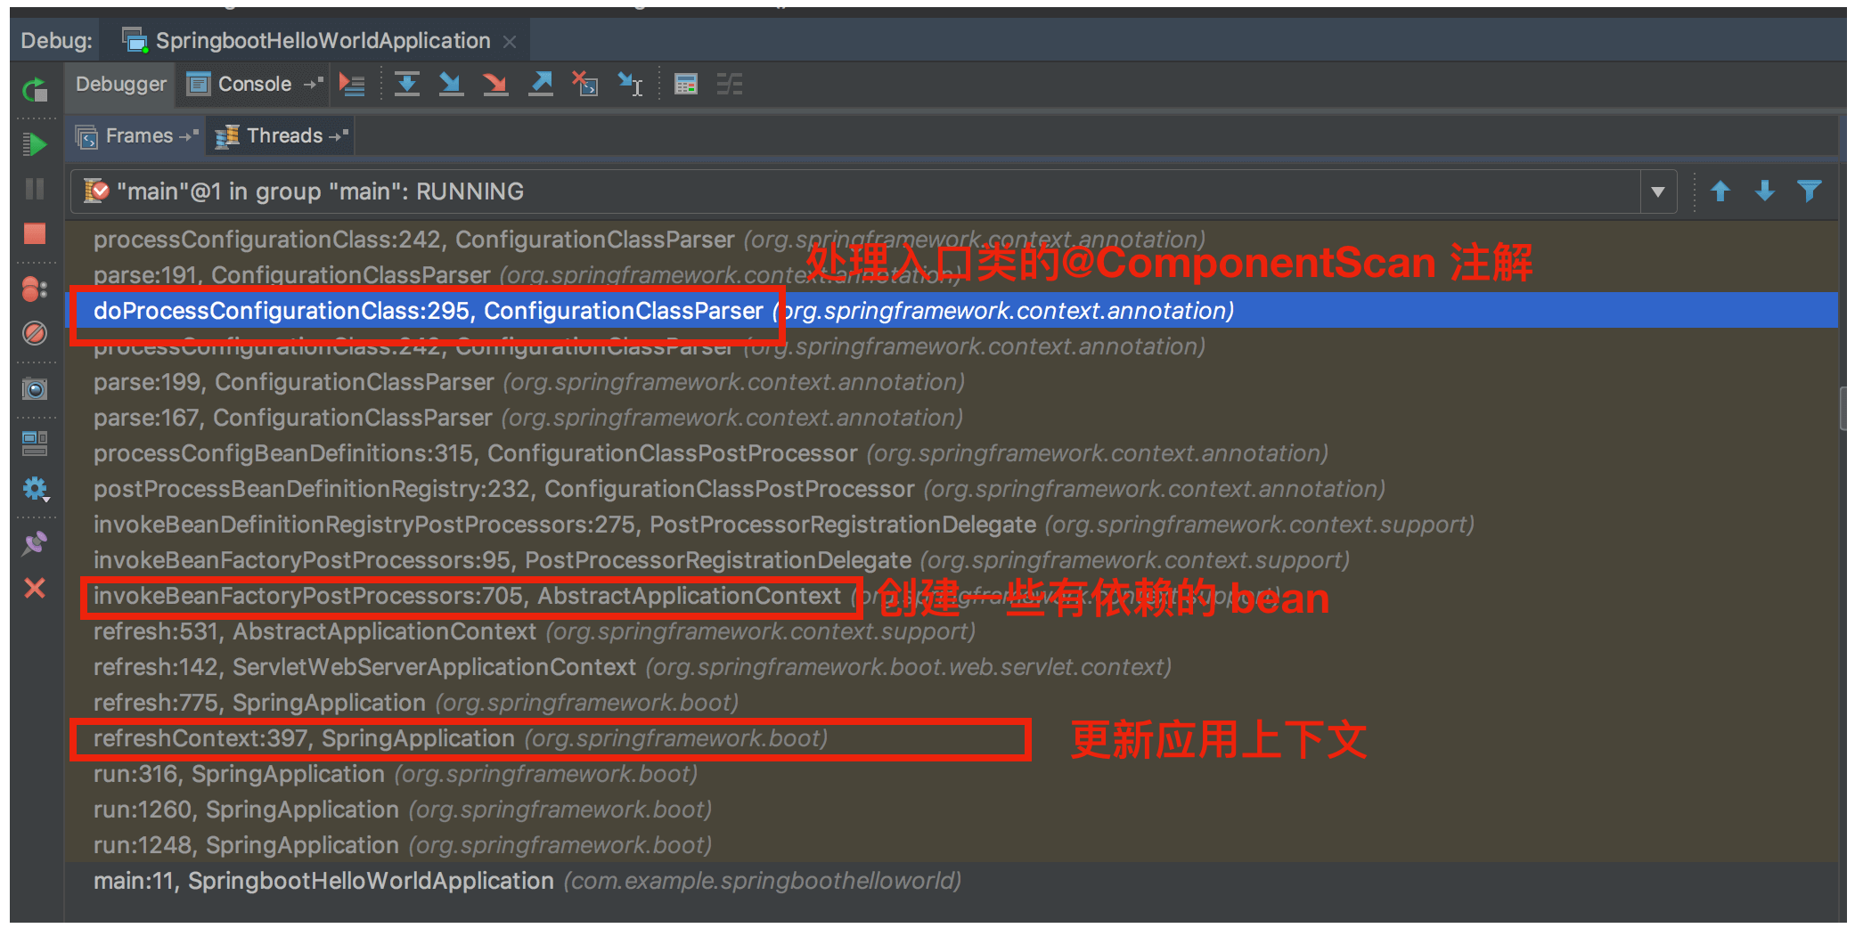Toggle the frames filter funnel icon

1809,191
